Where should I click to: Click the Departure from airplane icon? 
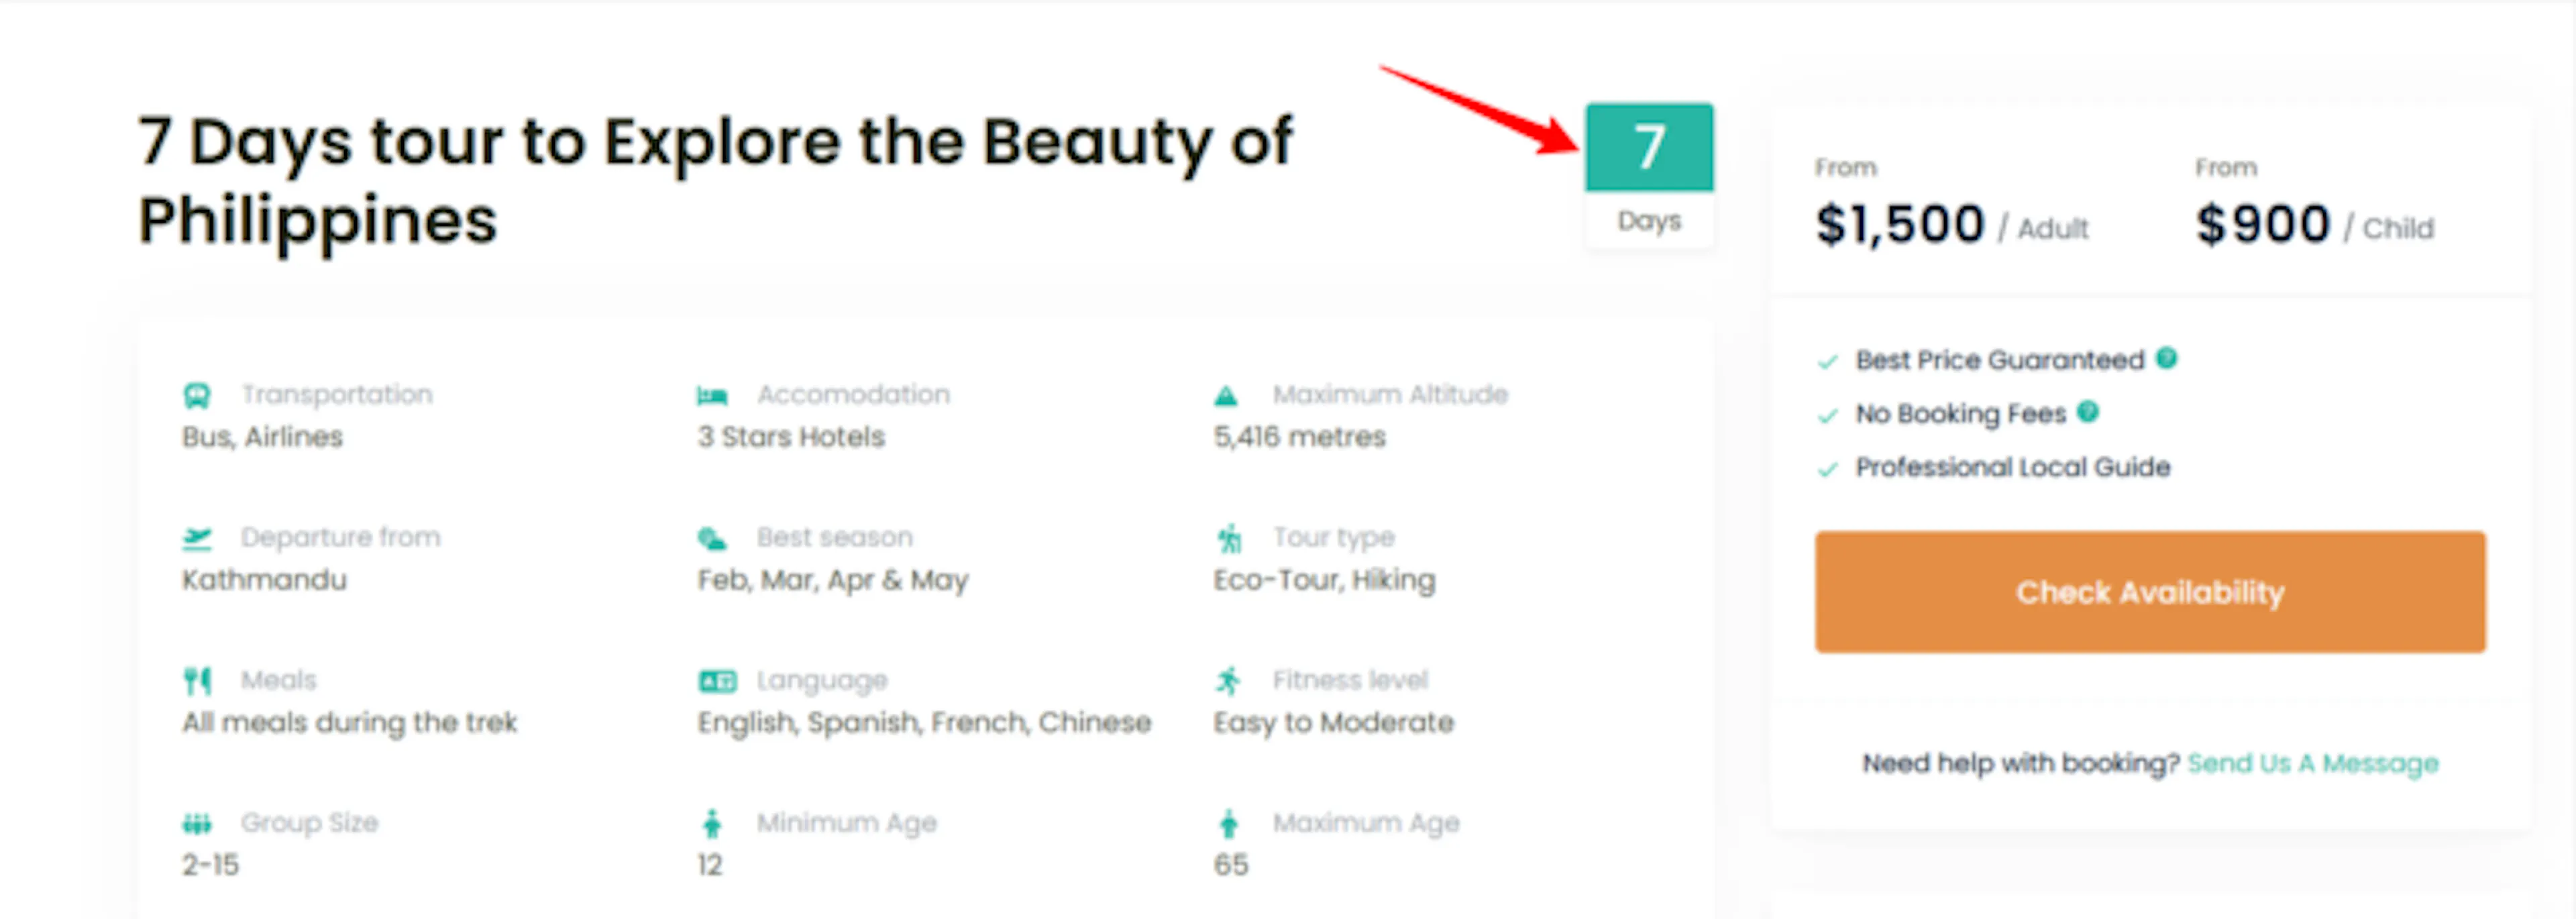click(x=197, y=538)
